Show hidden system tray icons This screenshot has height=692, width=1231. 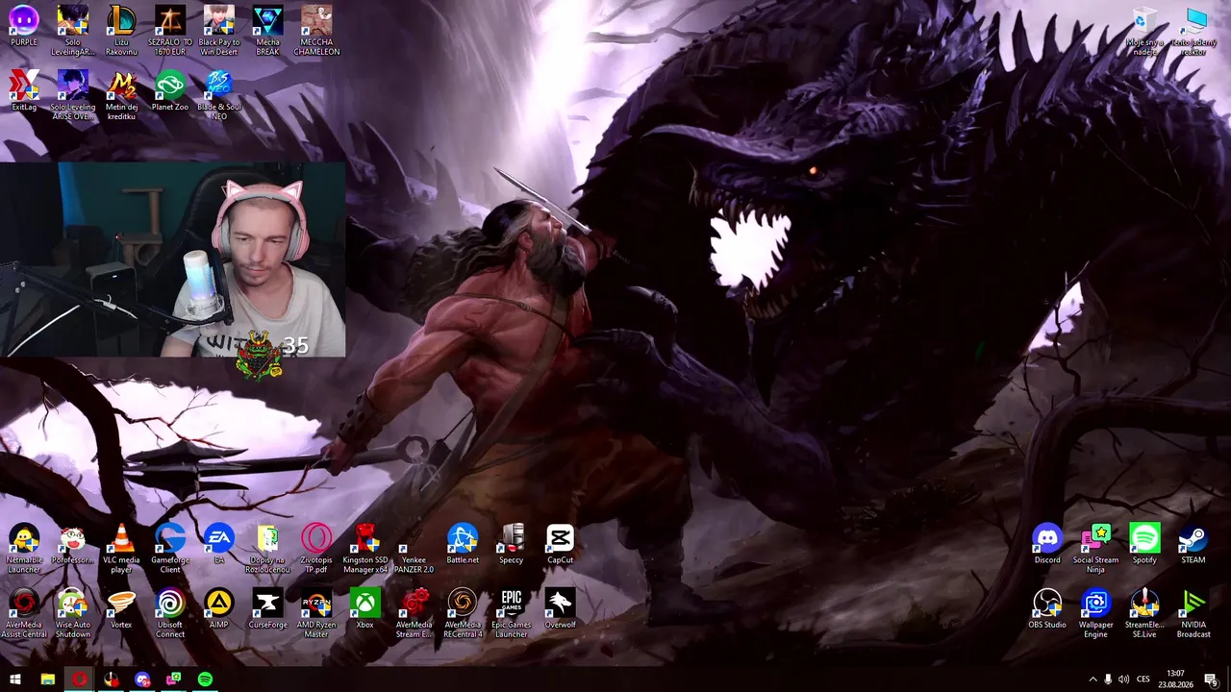pyautogui.click(x=1093, y=680)
